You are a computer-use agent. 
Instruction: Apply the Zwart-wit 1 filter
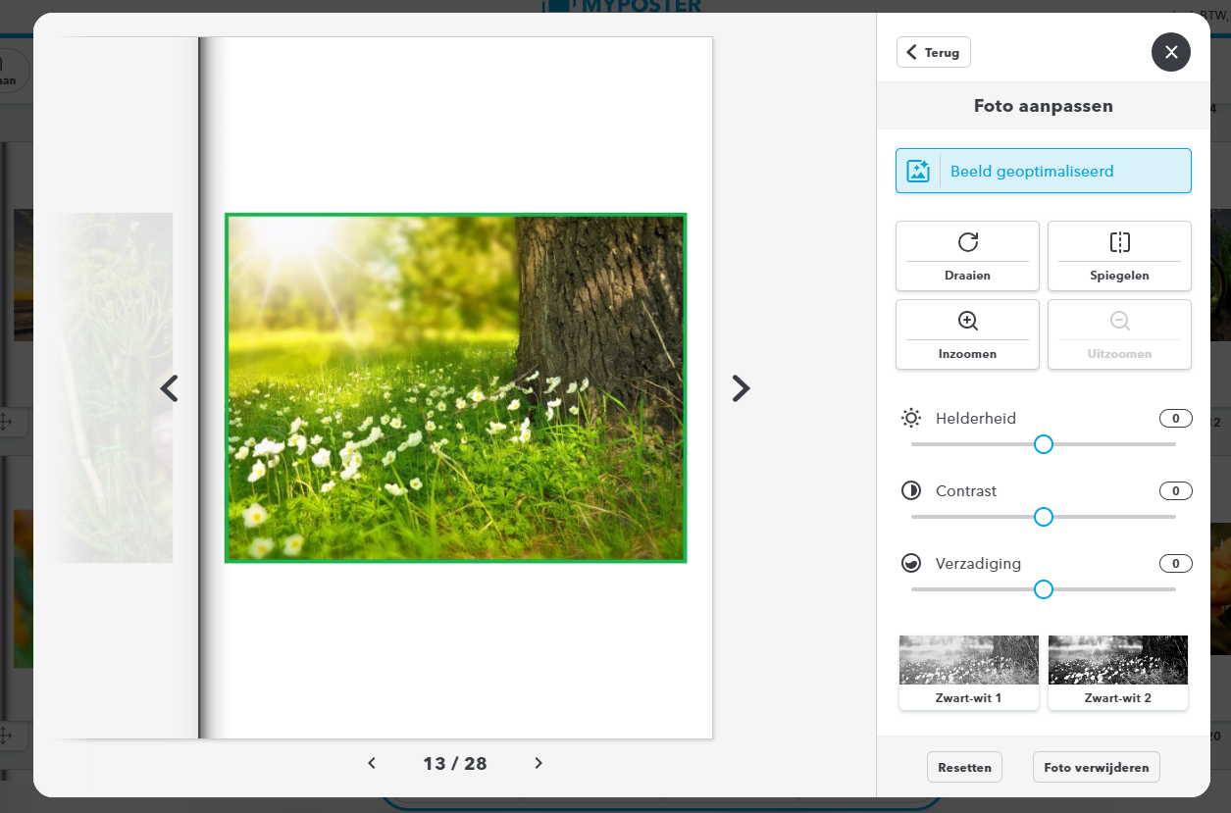[968, 672]
